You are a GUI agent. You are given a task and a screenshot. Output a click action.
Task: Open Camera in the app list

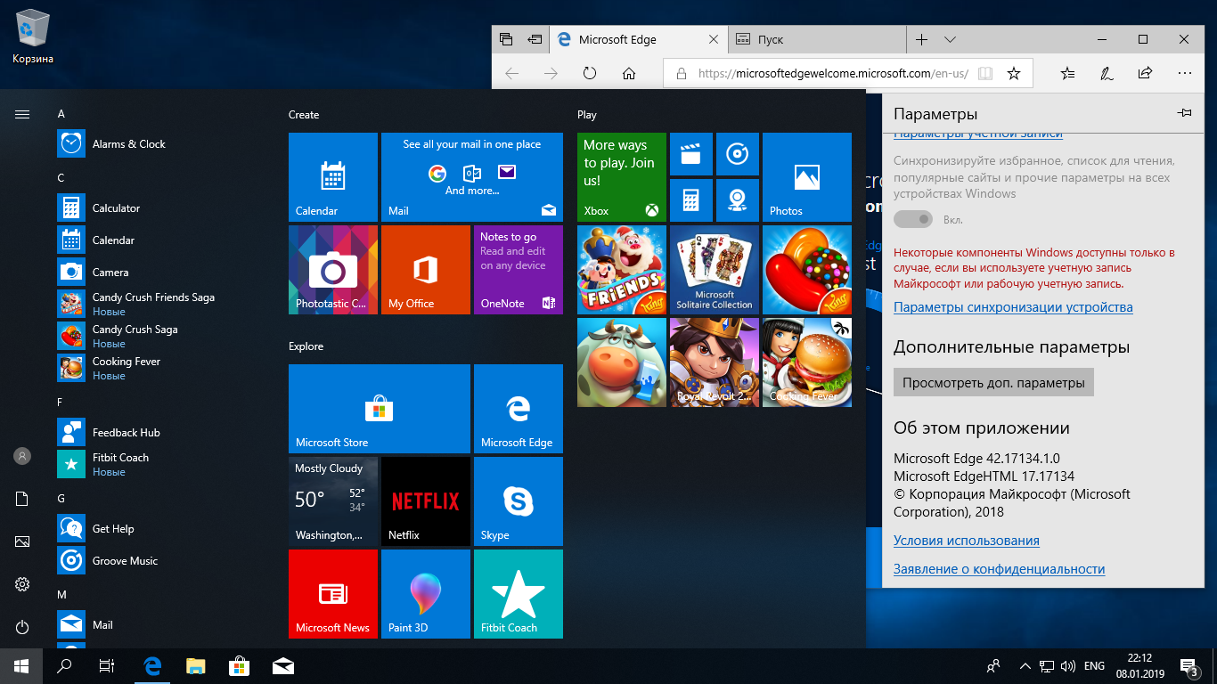(160, 273)
